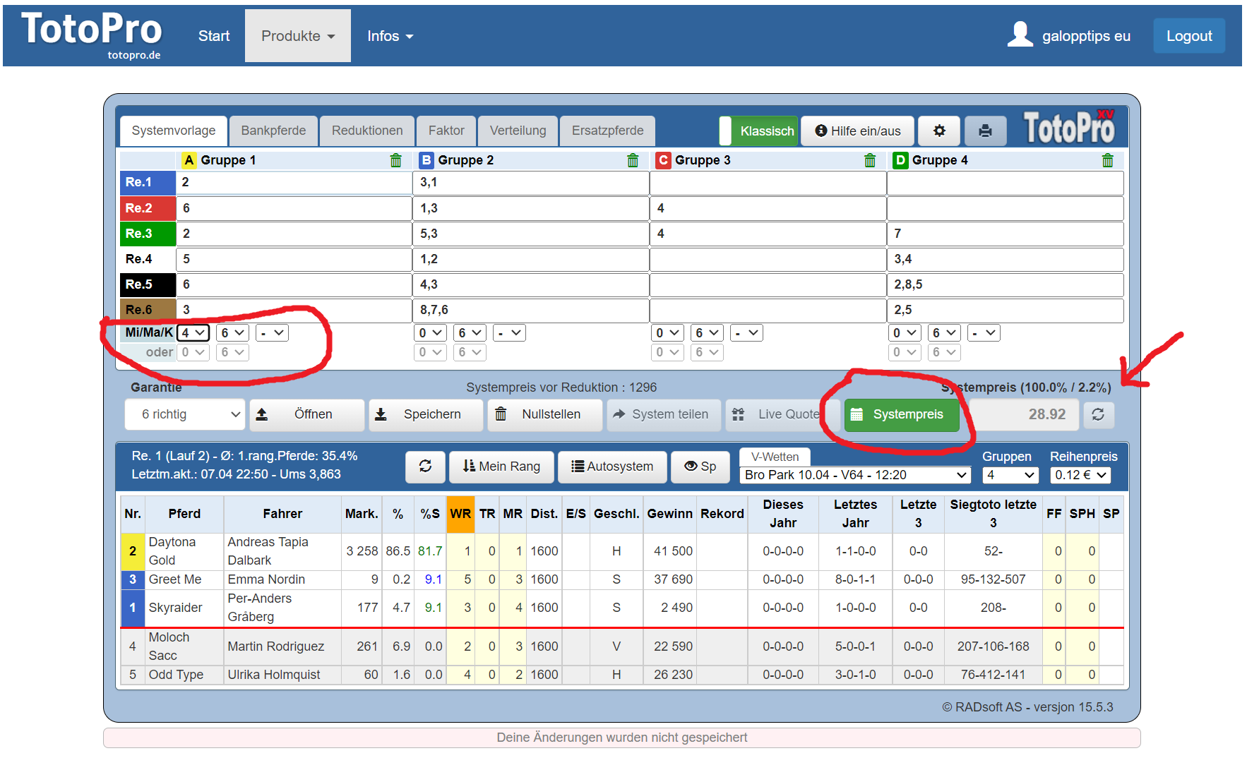1247x758 pixels.
Task: Click the Odd Type row
Action: (x=622, y=675)
